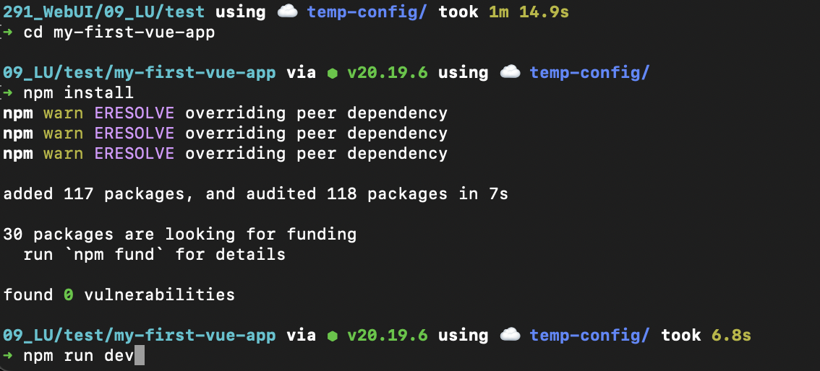820x371 pixels.
Task: Click the cloud icon on the top prompt line
Action: (288, 12)
